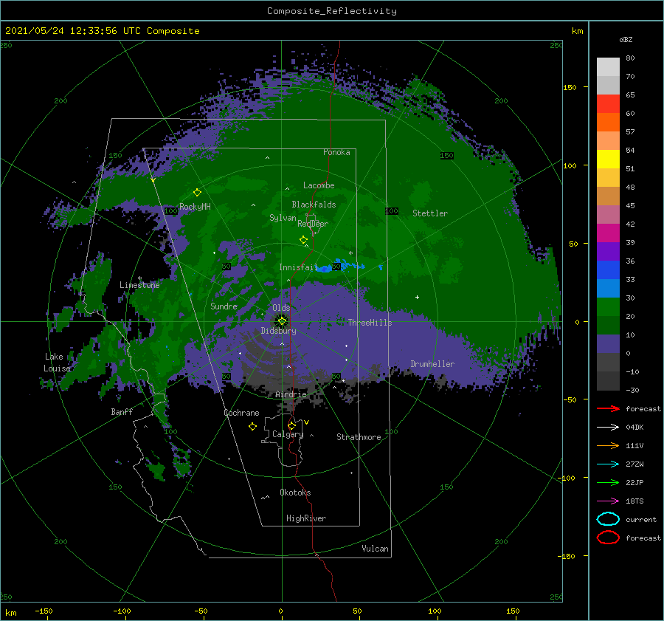Click the Lake Louise label
Screen dimensions: 664x621
57,363
